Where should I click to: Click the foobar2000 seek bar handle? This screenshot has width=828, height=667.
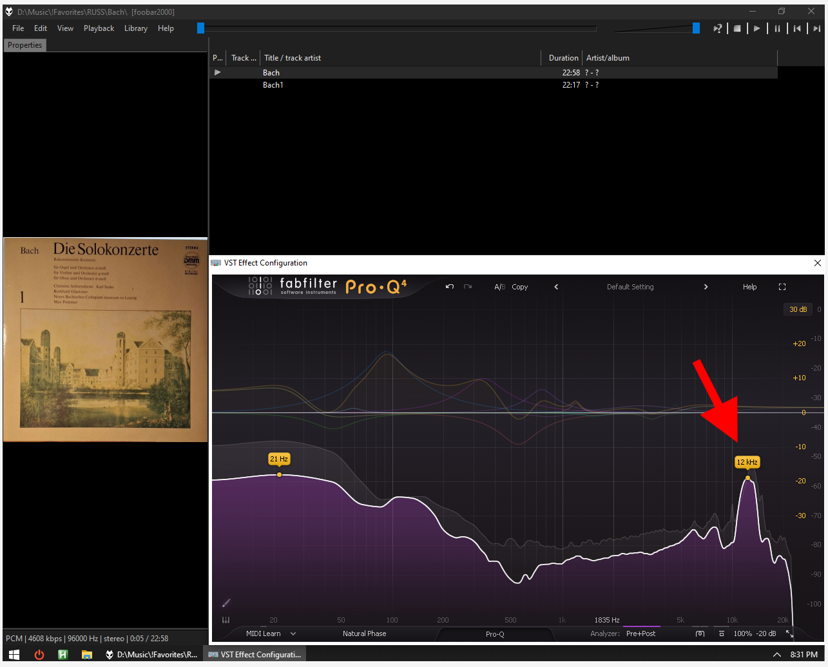click(x=200, y=28)
